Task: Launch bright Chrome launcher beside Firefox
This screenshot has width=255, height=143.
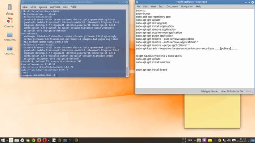Action: point(33,140)
